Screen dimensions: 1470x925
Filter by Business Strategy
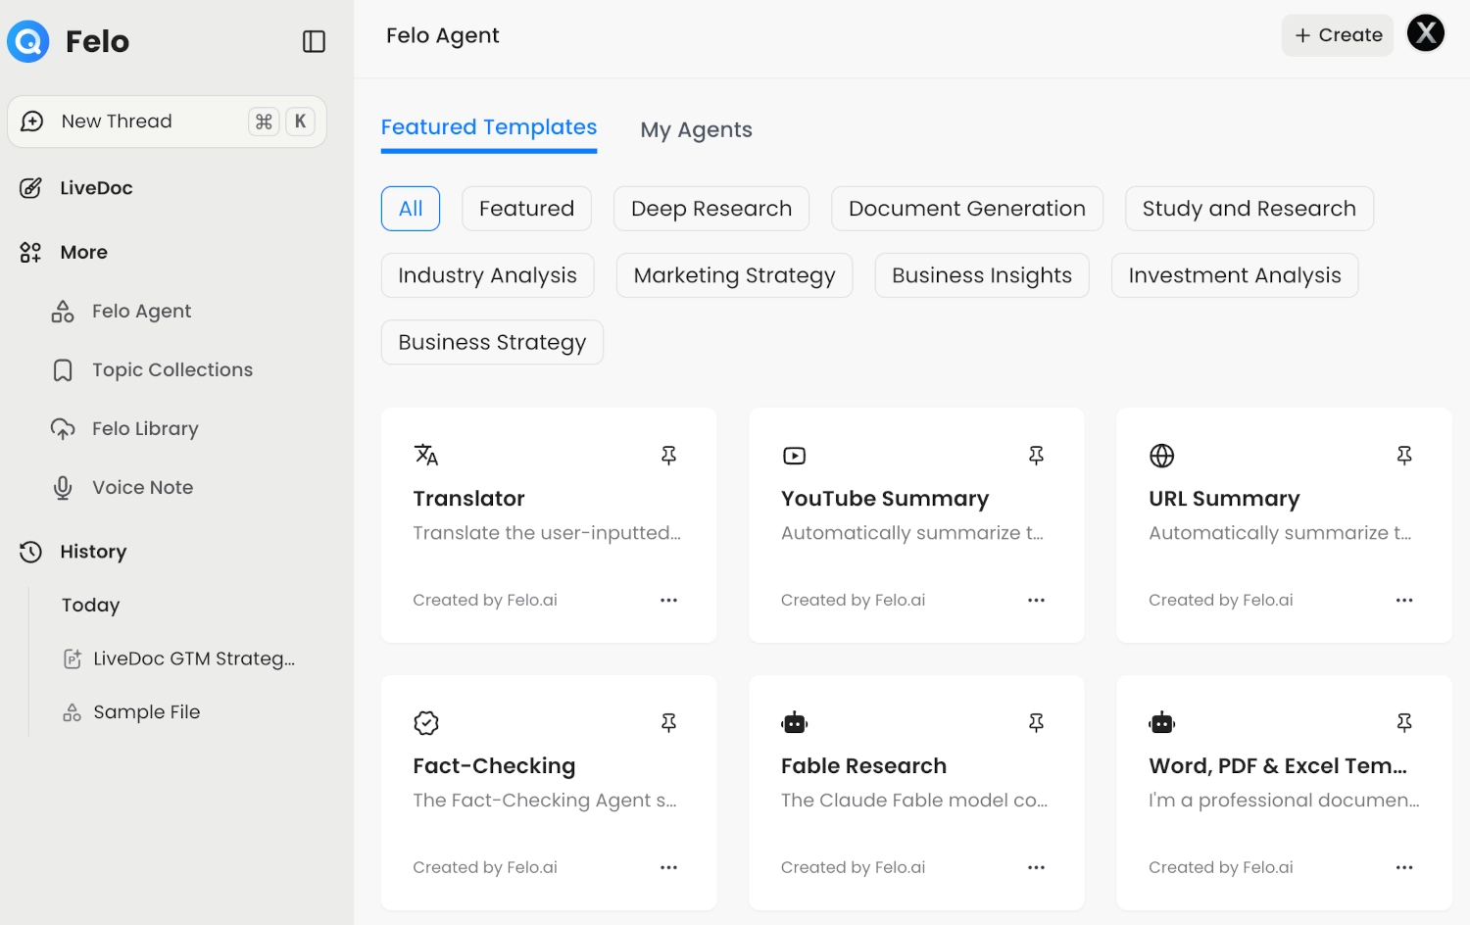492,342
